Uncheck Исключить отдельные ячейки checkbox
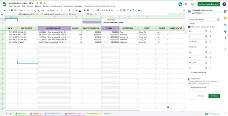This screenshot has width=228, height=116. point(189,27)
